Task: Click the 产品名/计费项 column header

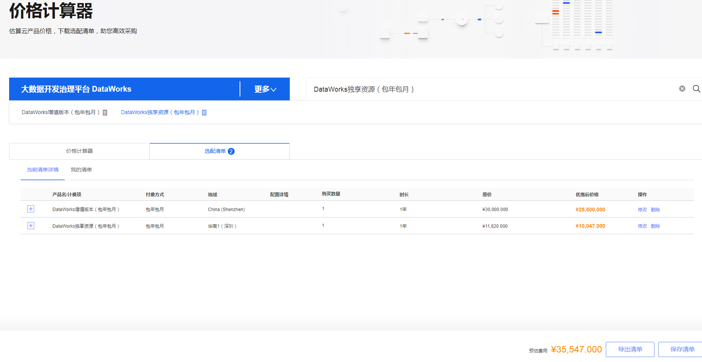Action: pos(67,194)
